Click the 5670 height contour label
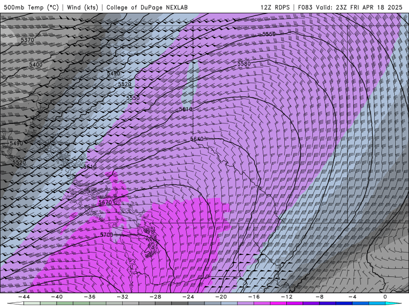The width and height of the screenshot is (409, 306). coord(105,202)
